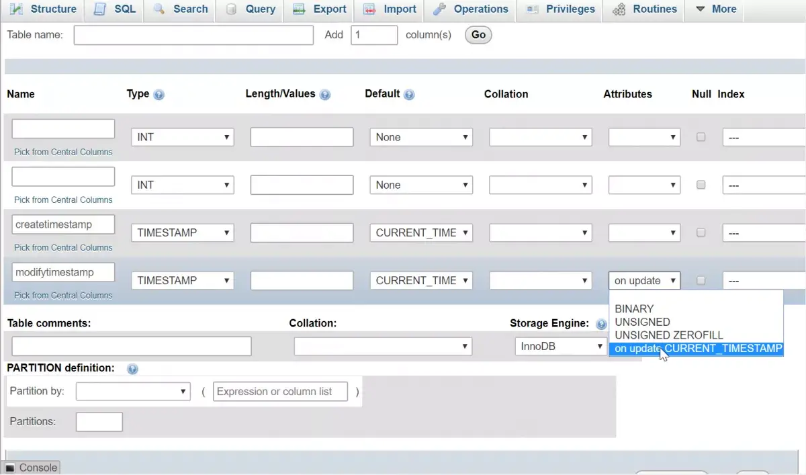Image resolution: width=806 pixels, height=475 pixels.
Task: Expand the Partition by dropdown
Action: [133, 392]
